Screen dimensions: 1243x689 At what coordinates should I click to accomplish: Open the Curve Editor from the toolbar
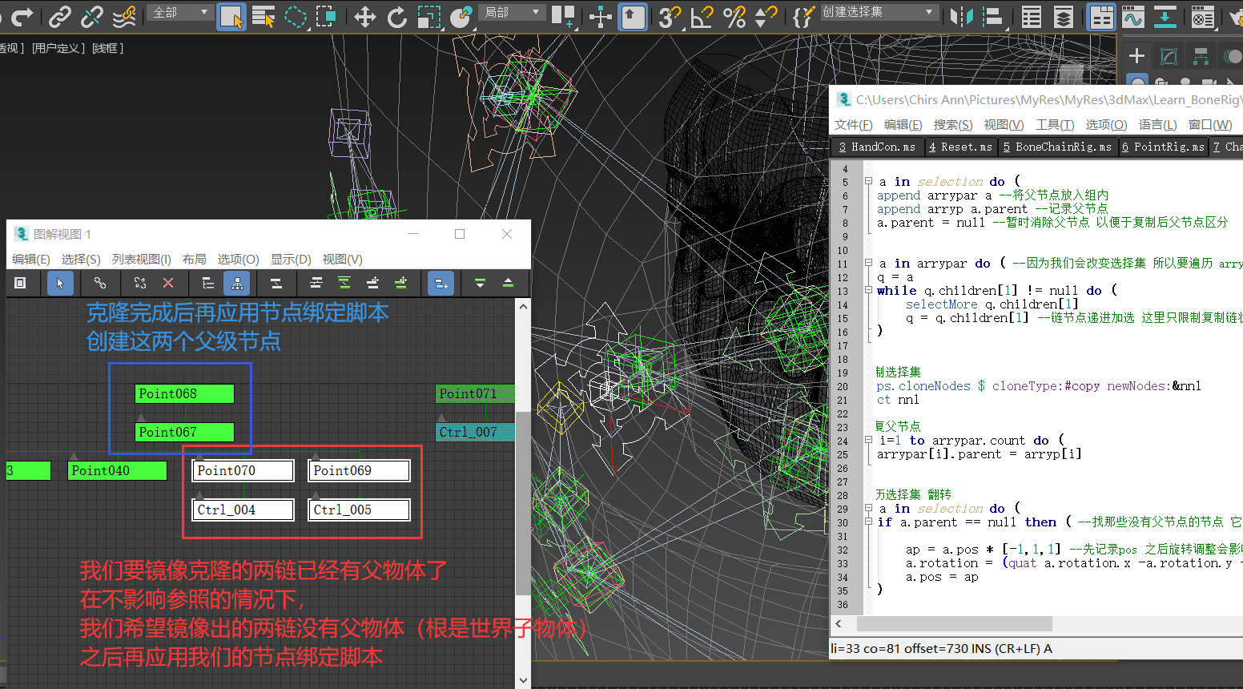tap(1132, 17)
